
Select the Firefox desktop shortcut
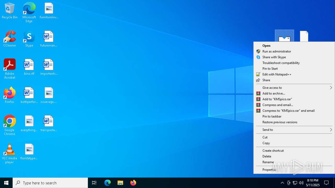click(10, 96)
